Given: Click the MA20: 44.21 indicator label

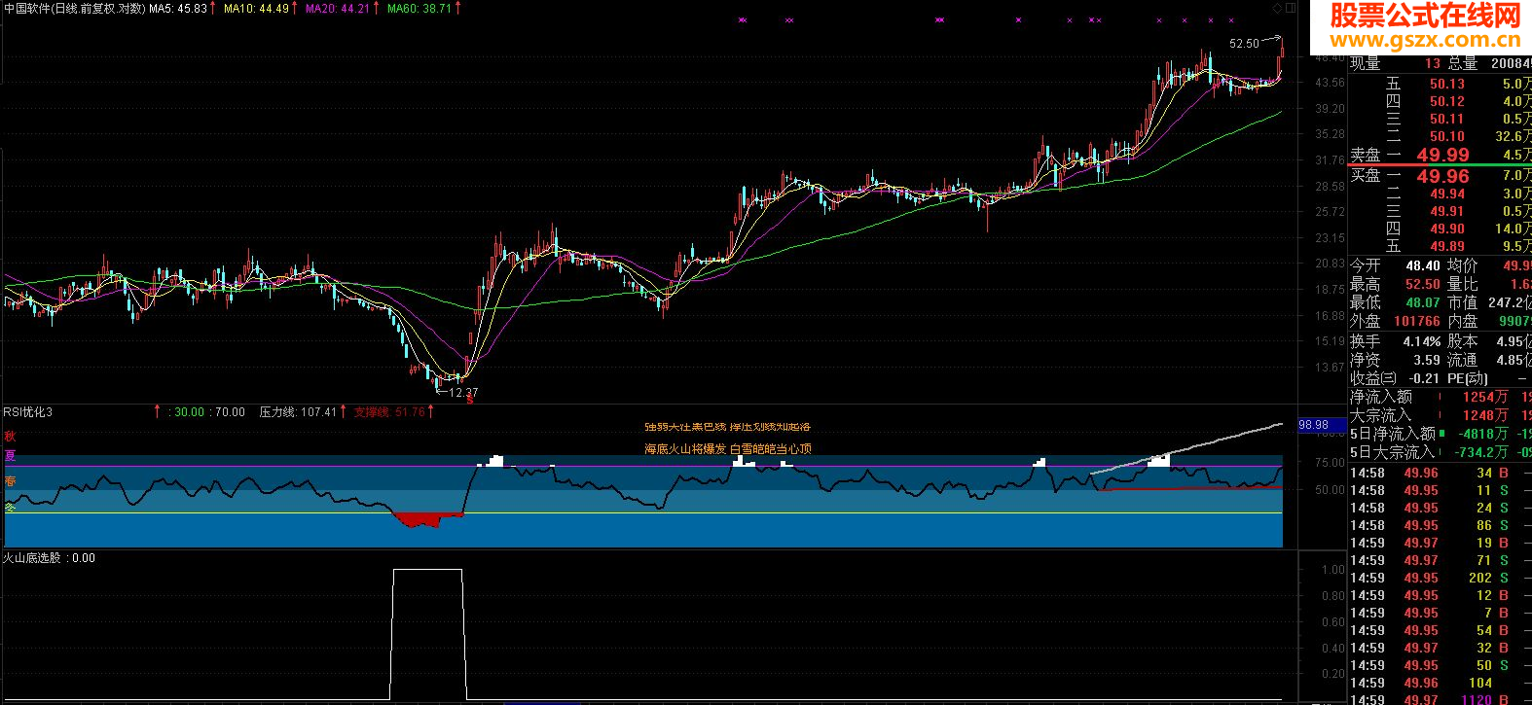Looking at the screenshot, I should 338,8.
